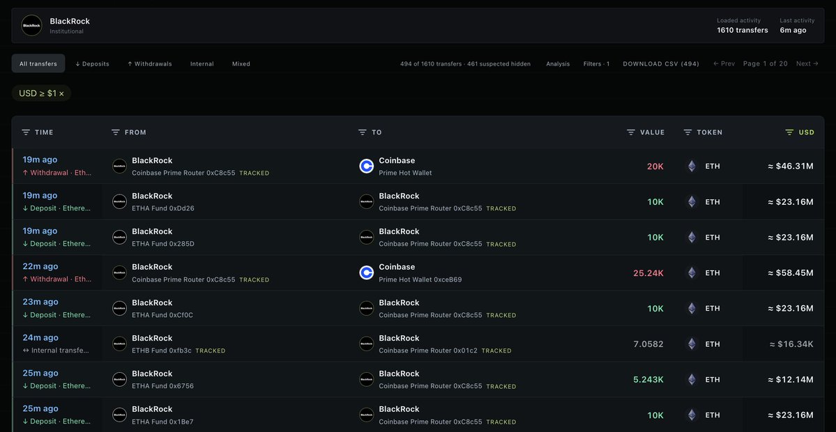Show the Internal transfers tab
Image resolution: width=836 pixels, height=432 pixels.
point(202,64)
